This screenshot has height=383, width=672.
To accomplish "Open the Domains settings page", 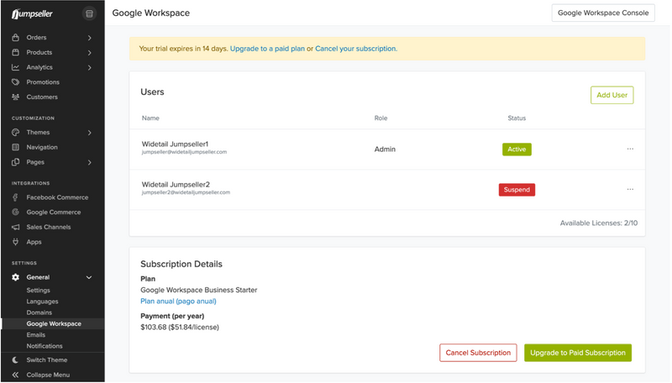I will 39,312.
